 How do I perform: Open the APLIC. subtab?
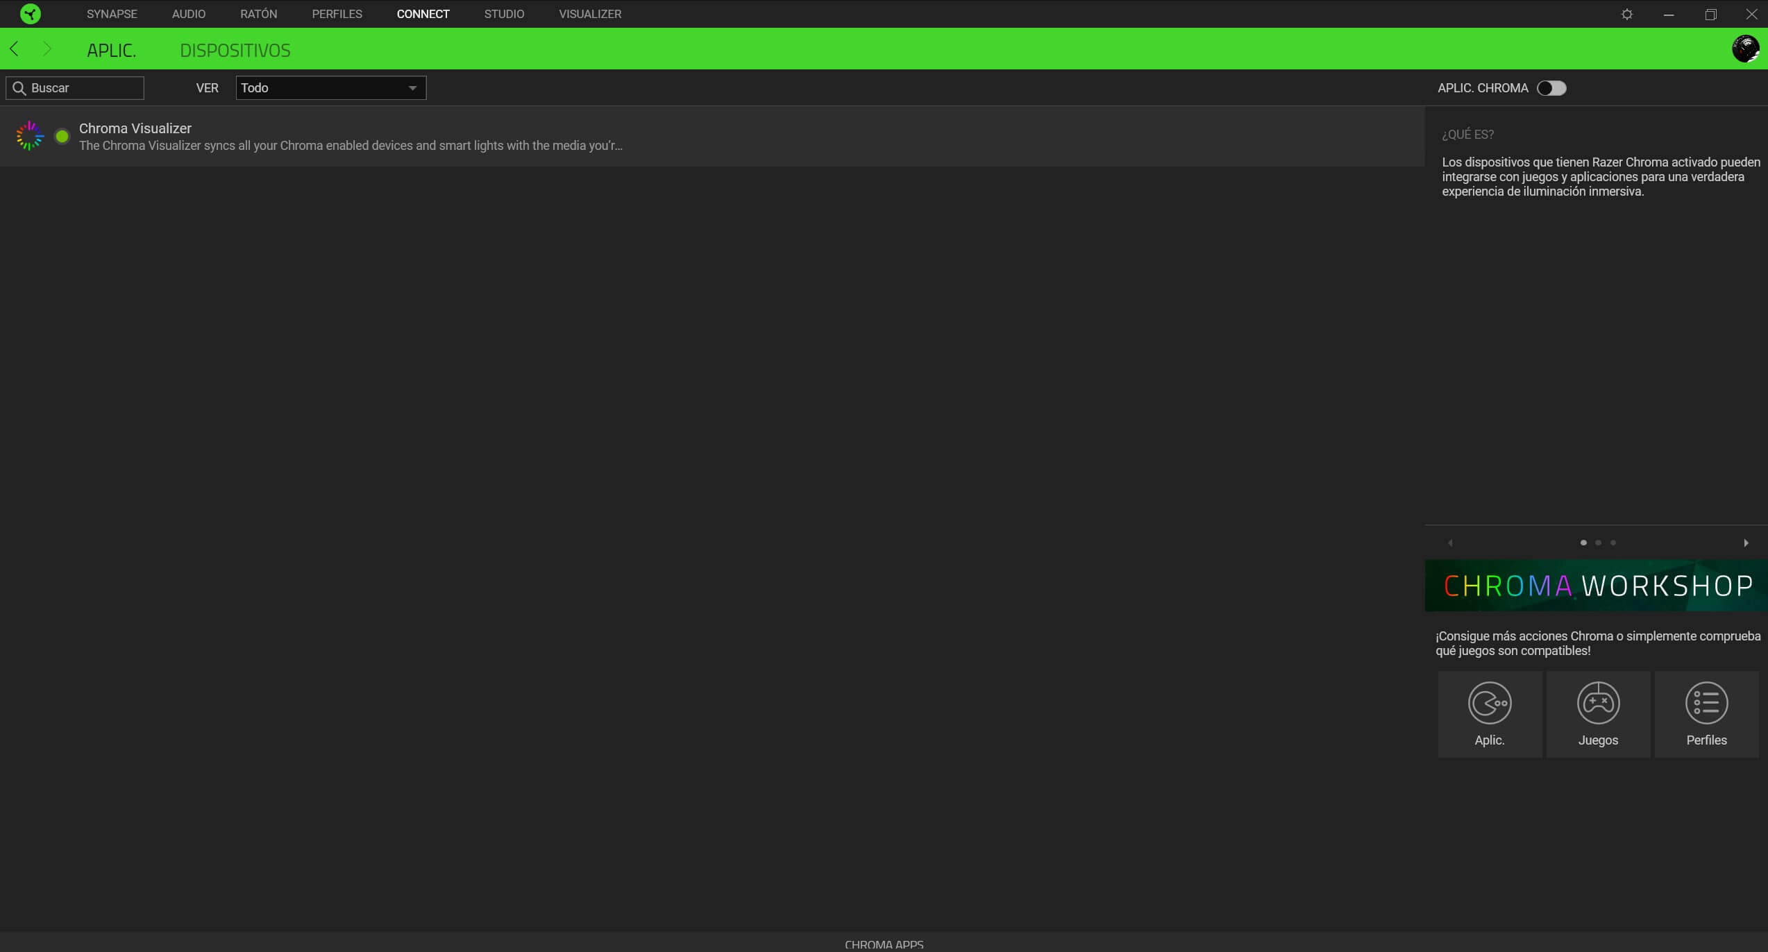pyautogui.click(x=111, y=50)
